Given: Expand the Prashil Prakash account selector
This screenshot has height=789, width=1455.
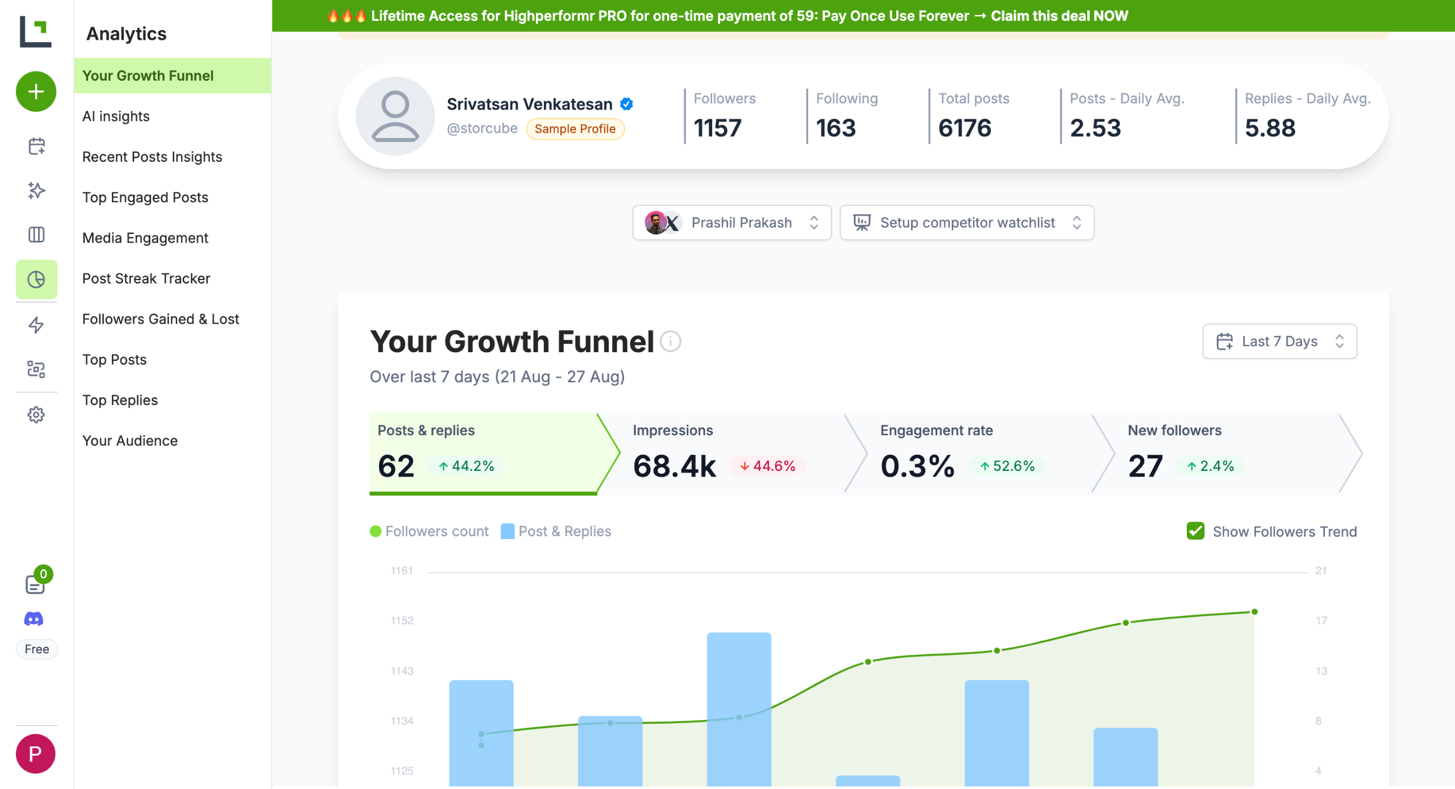Looking at the screenshot, I should pos(731,223).
